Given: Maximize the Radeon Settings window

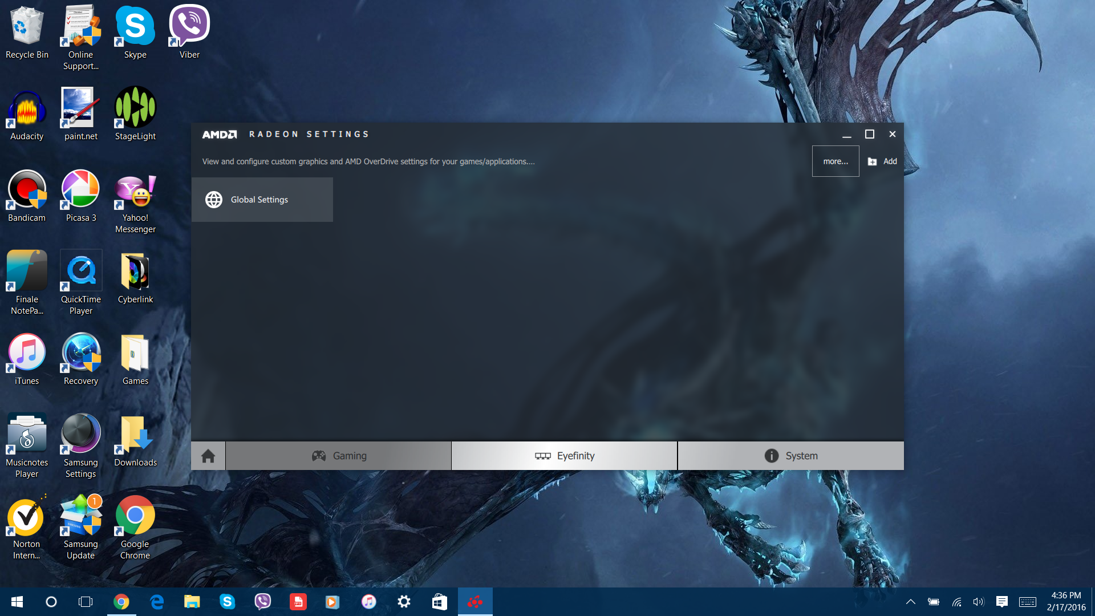Looking at the screenshot, I should [870, 135].
